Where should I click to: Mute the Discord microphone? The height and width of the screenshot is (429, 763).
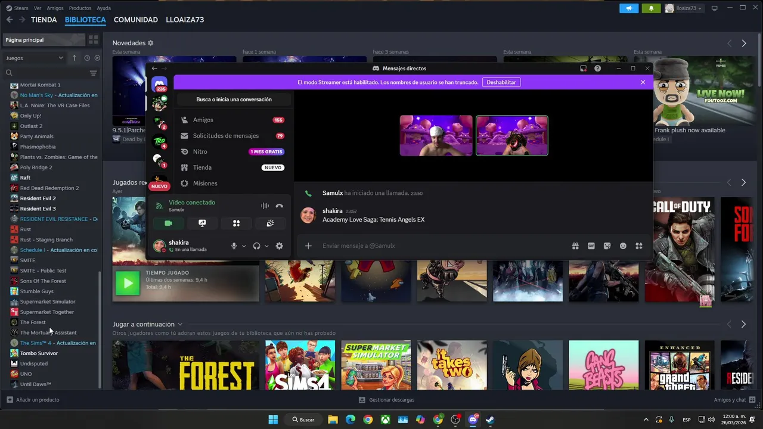[234, 245]
